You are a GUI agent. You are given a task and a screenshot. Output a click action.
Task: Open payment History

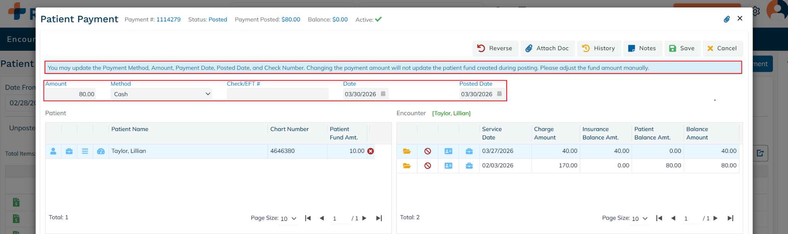point(599,48)
